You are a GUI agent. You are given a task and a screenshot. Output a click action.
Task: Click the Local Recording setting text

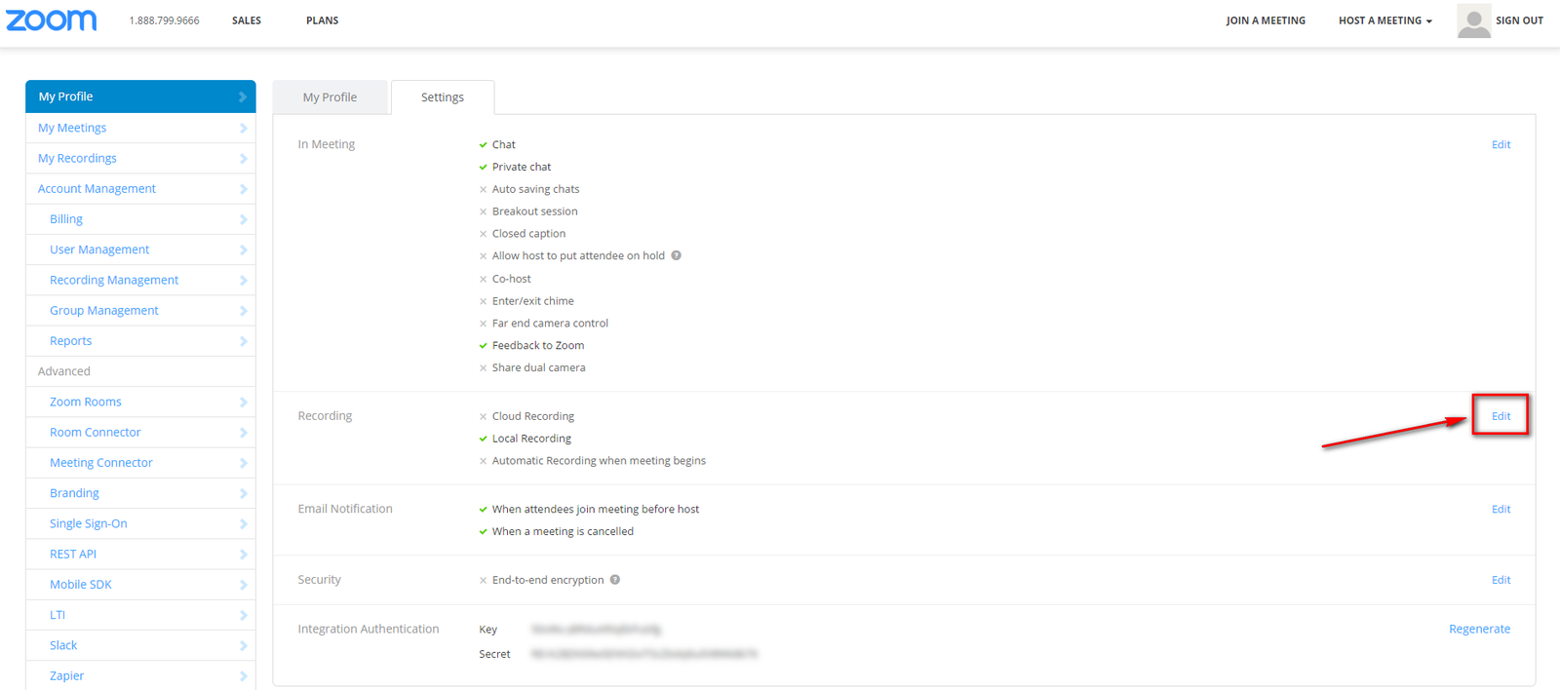pos(531,439)
